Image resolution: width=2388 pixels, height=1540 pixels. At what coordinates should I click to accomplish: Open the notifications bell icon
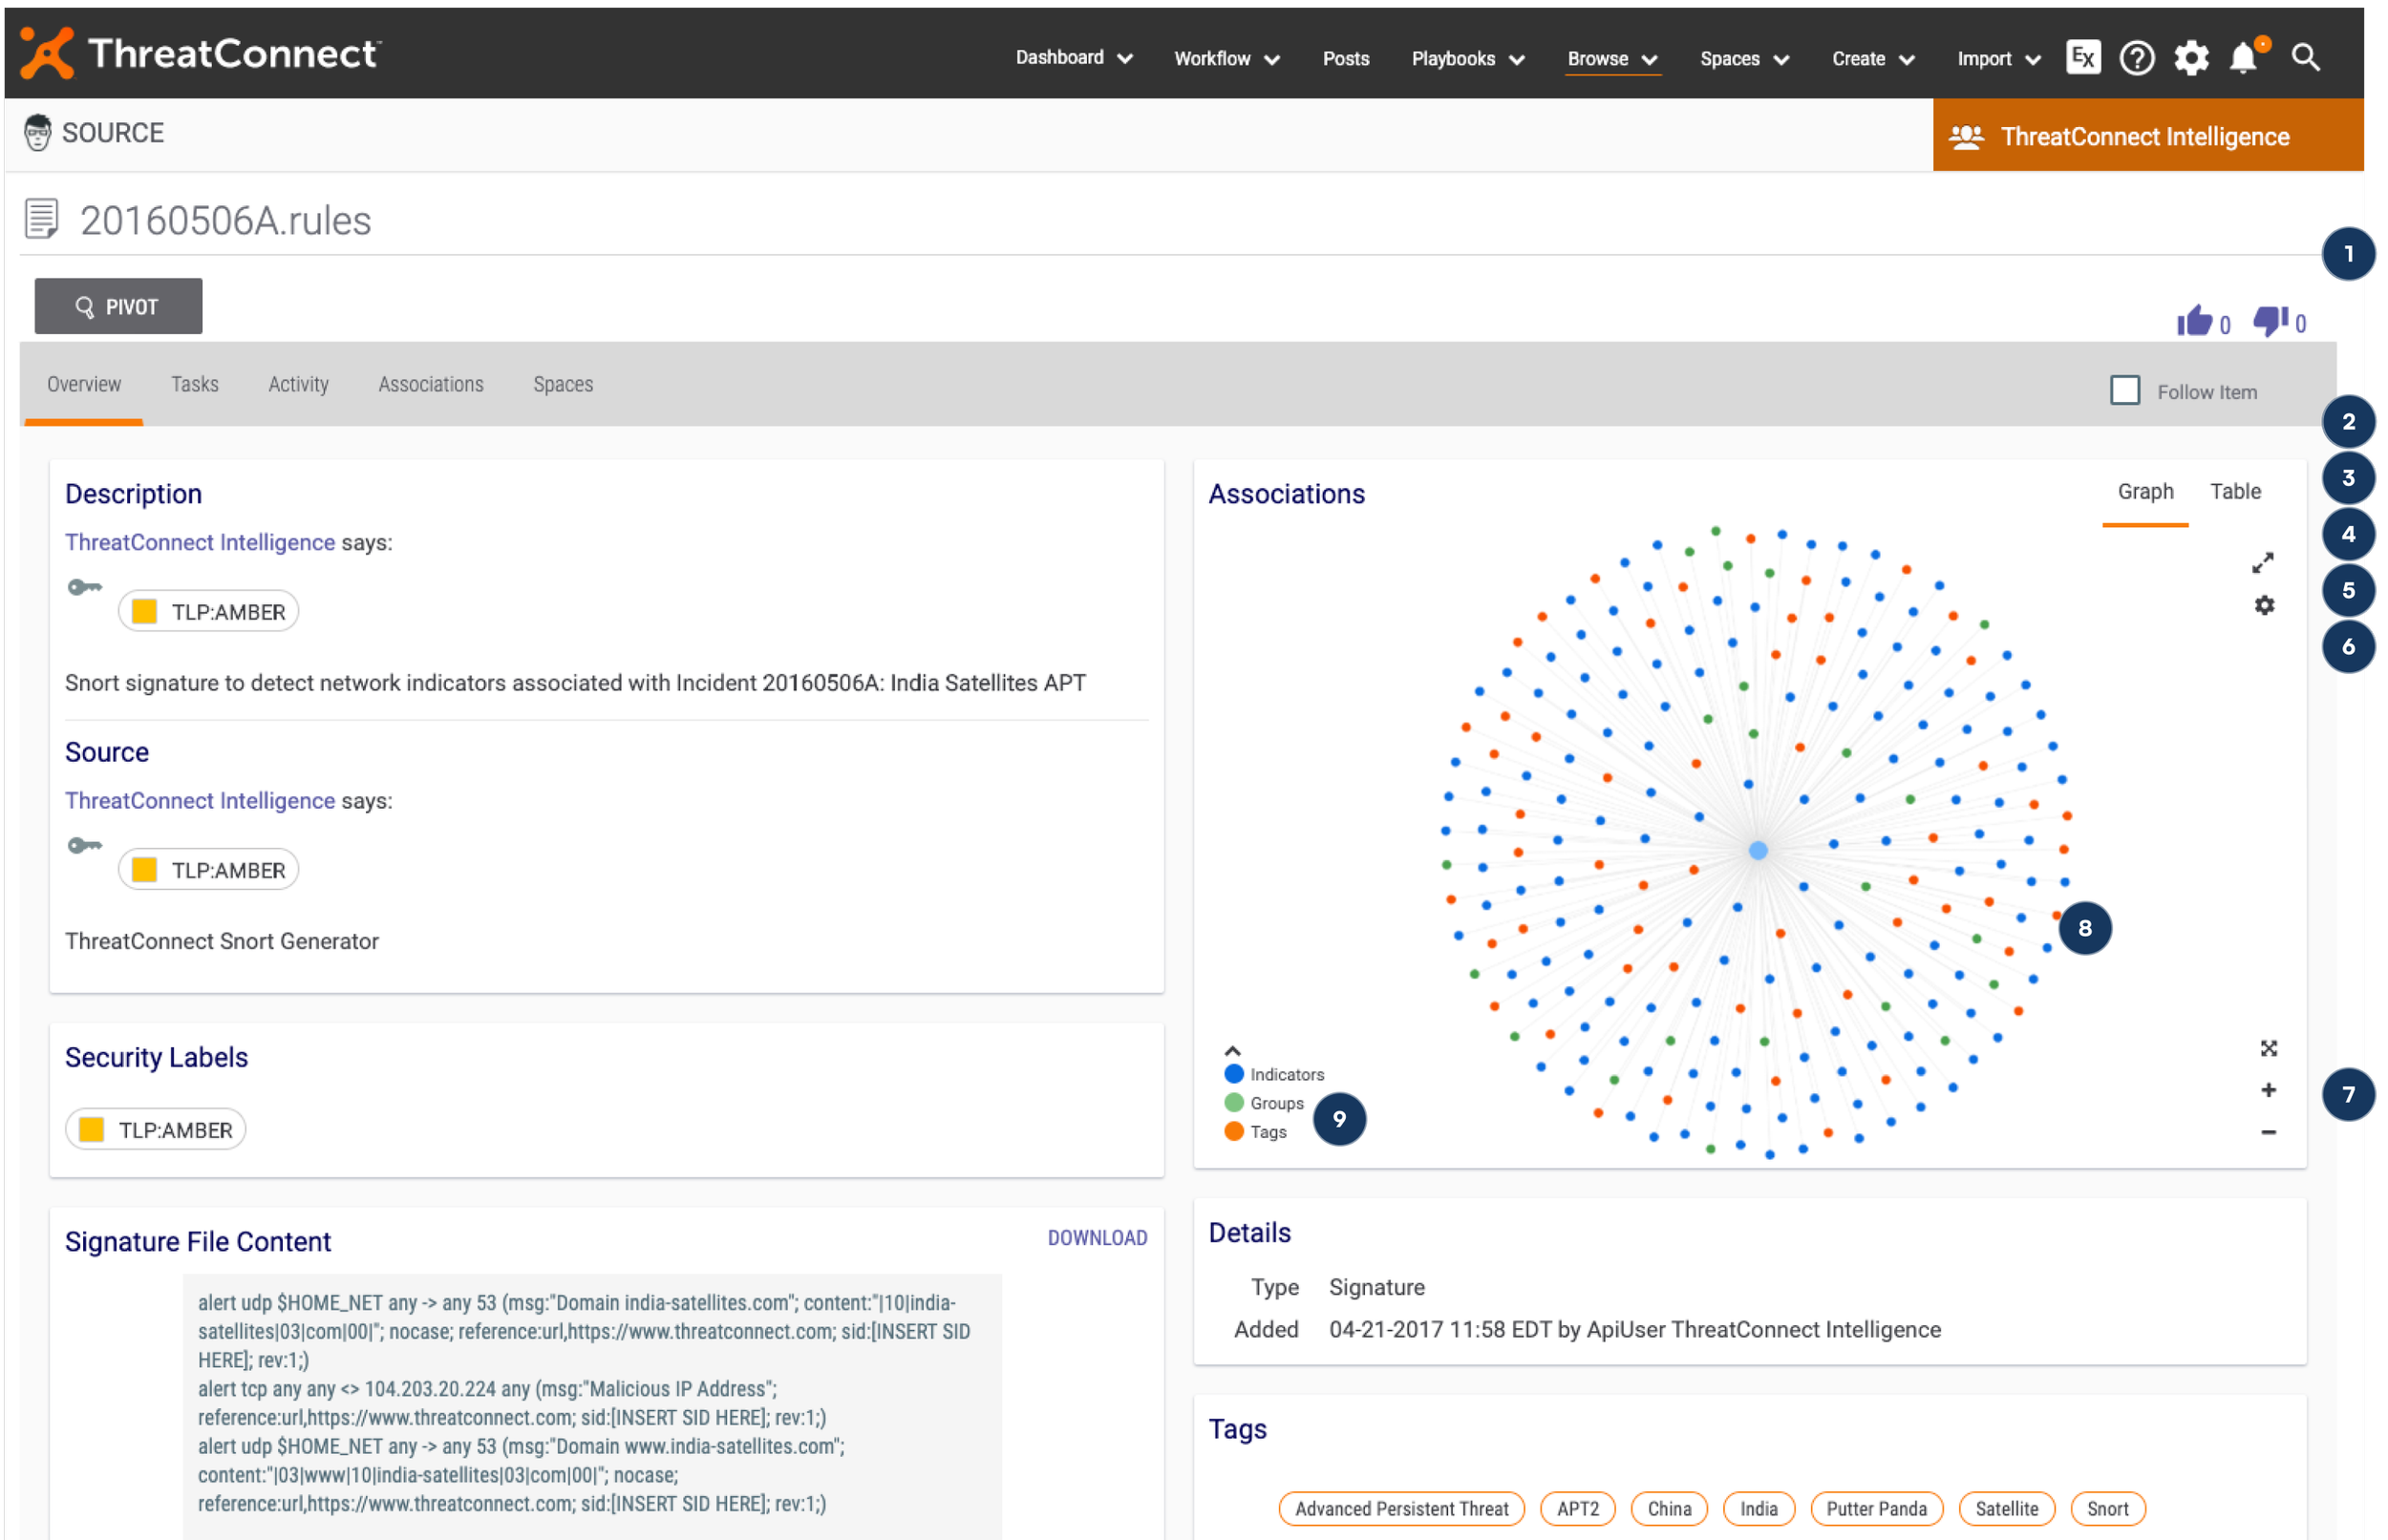2243,58
